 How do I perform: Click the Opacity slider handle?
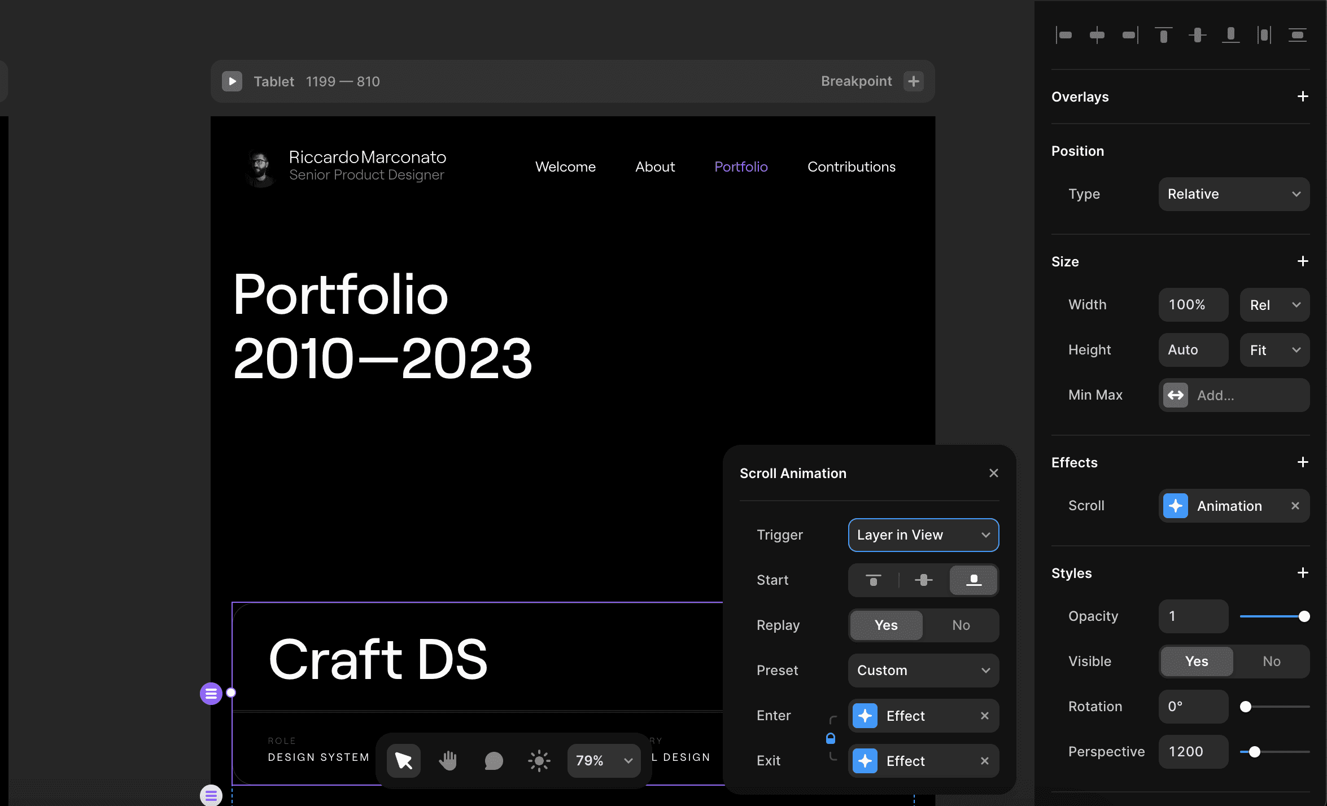[1304, 616]
